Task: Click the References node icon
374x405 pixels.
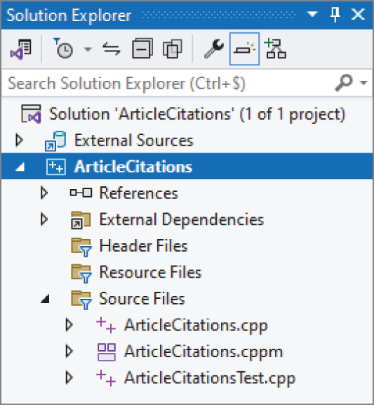Action: [x=81, y=193]
